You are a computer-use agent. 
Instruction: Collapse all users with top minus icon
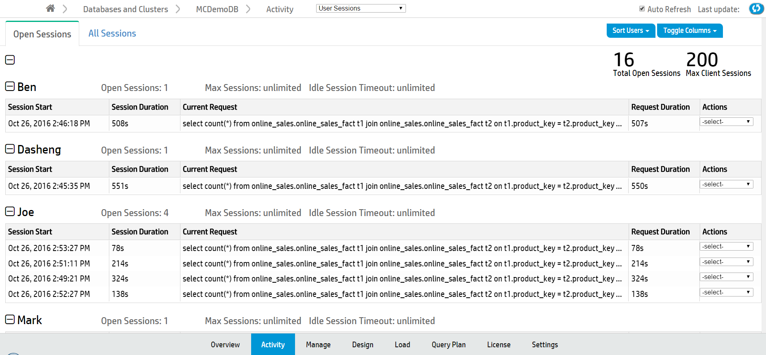pos(10,60)
